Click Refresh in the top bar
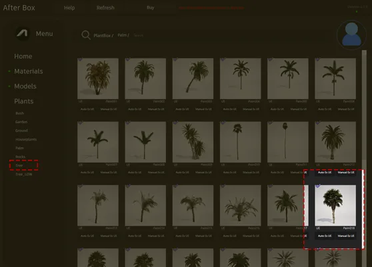Image resolution: width=372 pixels, height=267 pixels. pos(105,8)
